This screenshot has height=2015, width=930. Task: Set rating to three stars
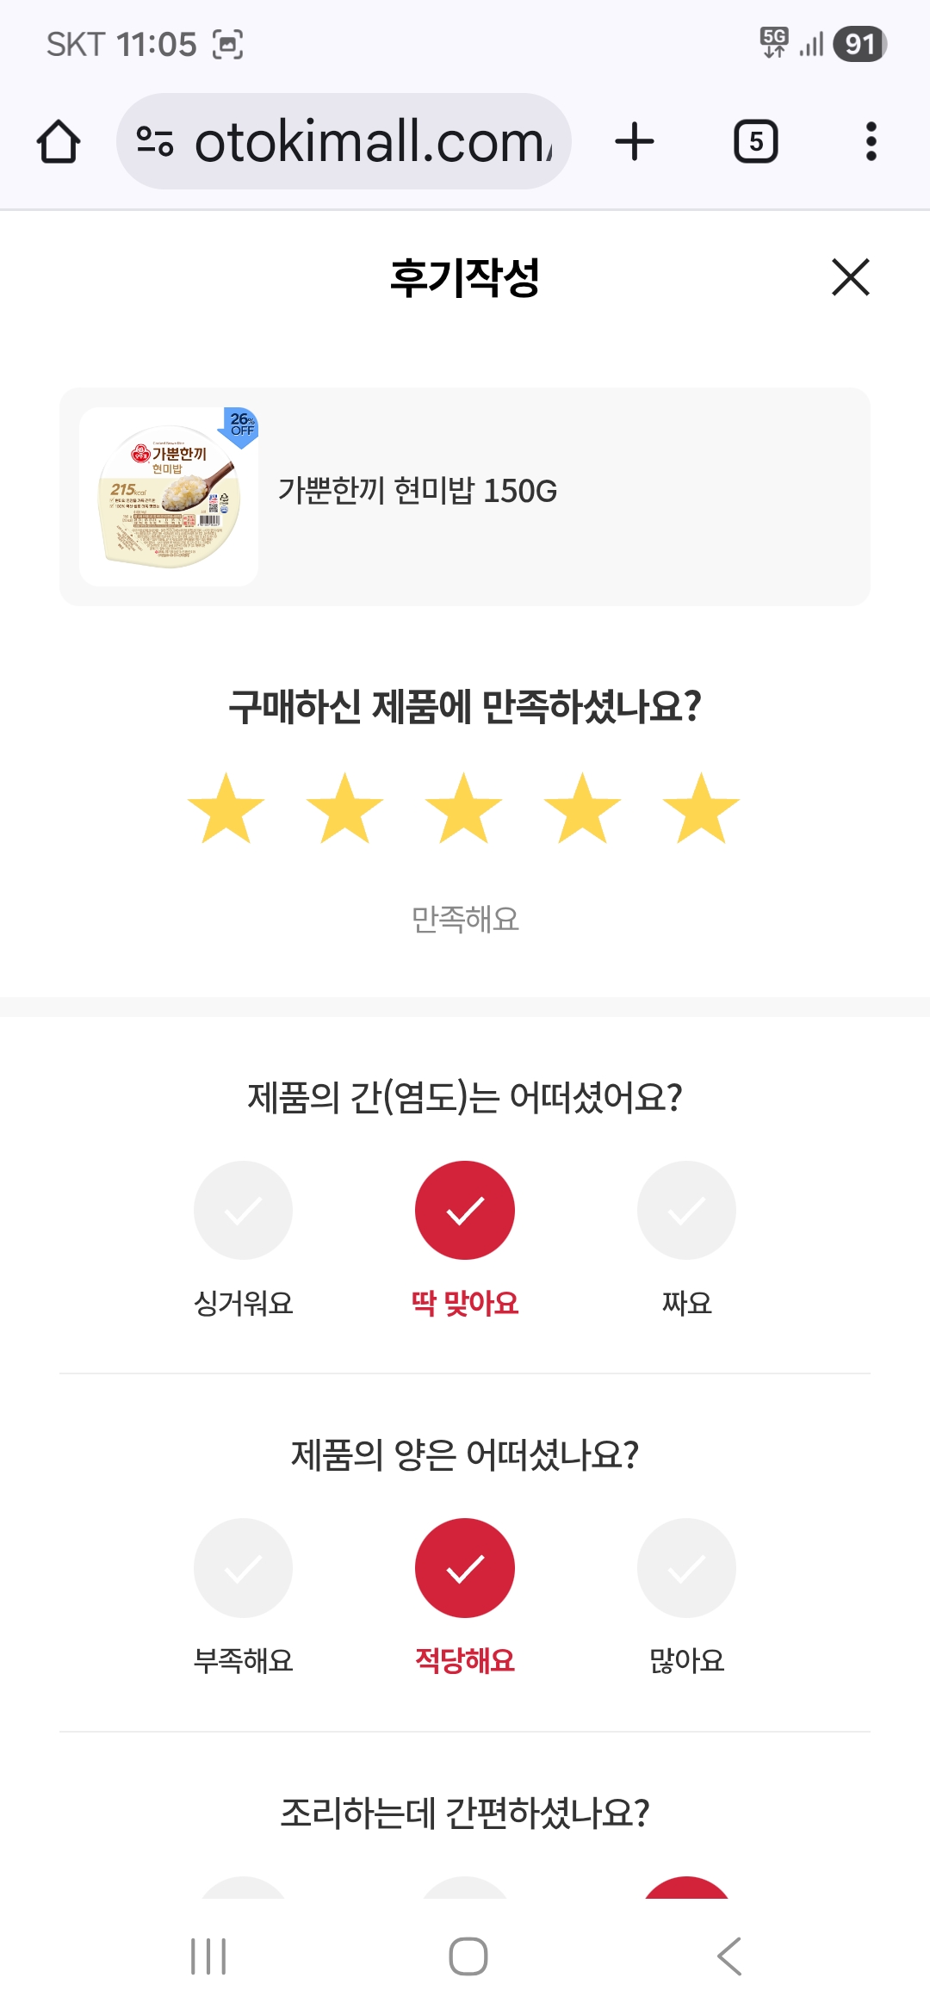463,809
